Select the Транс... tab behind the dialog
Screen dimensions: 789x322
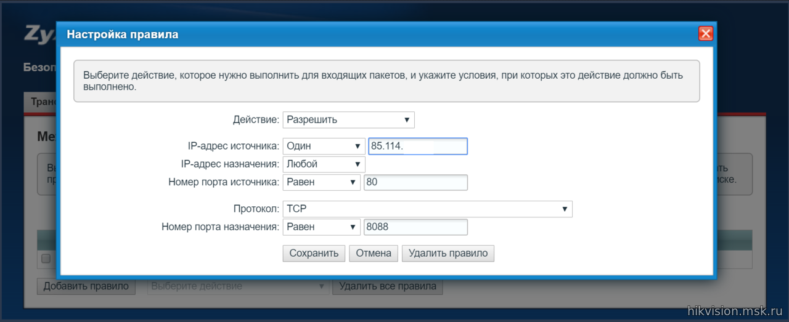[41, 102]
